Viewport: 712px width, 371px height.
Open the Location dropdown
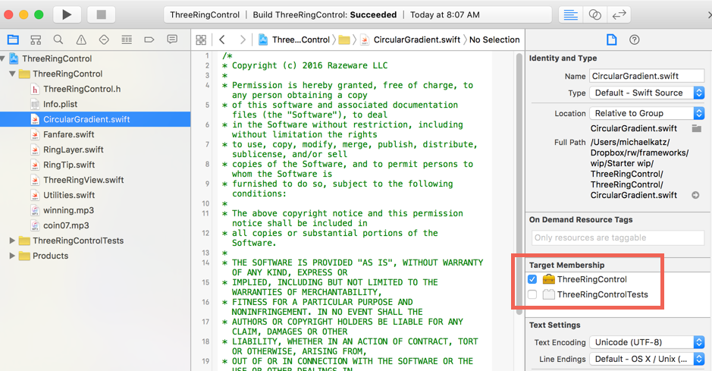click(x=647, y=113)
